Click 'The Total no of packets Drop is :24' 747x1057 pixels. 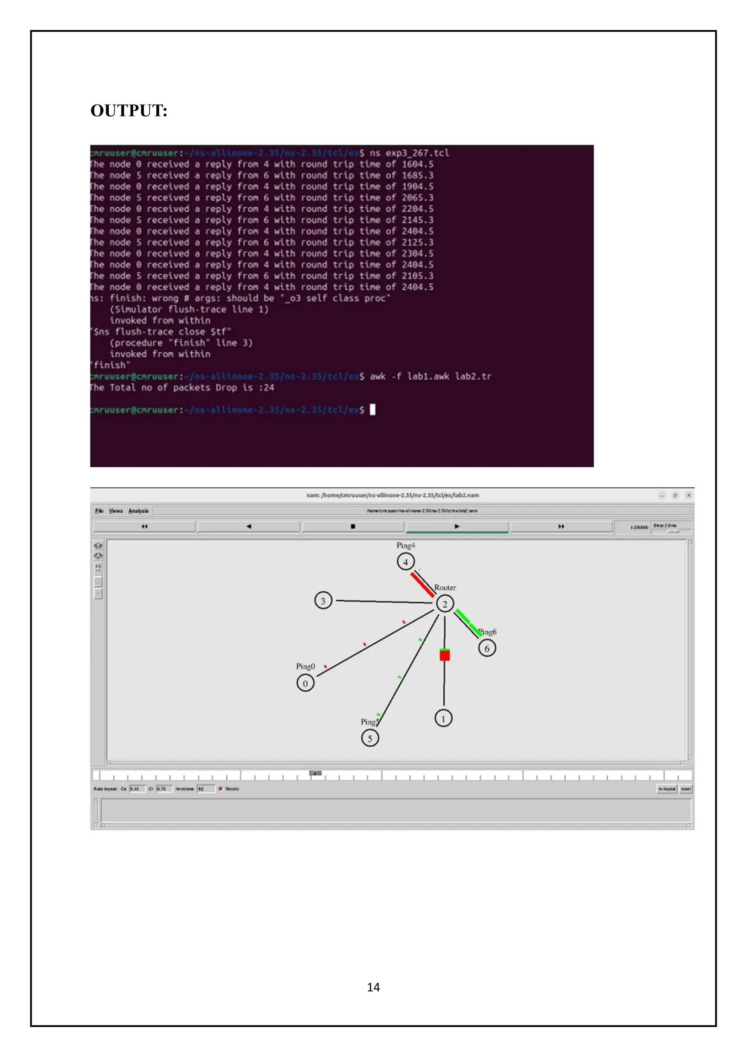pyautogui.click(x=182, y=388)
